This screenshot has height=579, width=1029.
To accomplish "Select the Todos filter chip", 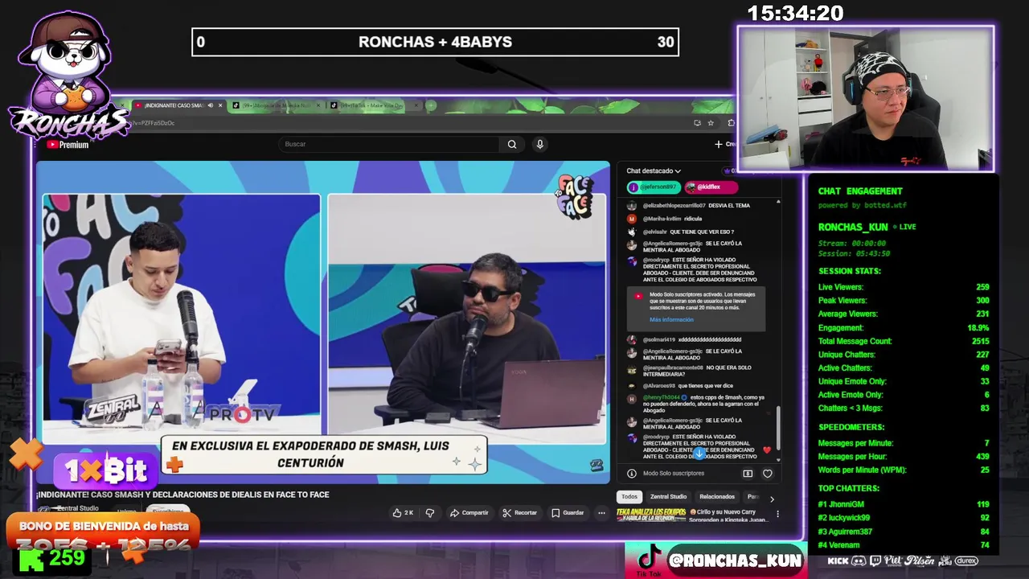I will (x=629, y=497).
